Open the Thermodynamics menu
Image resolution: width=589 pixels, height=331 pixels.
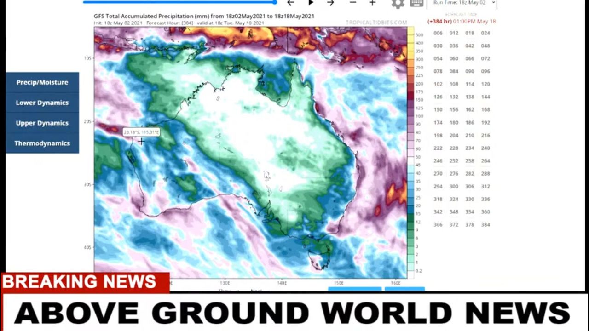click(x=42, y=143)
